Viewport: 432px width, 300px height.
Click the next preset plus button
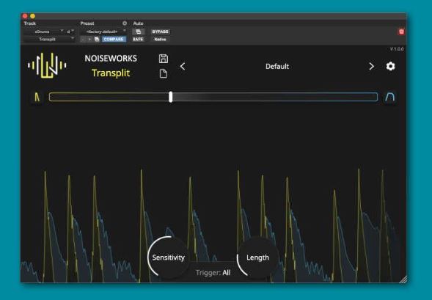coord(89,39)
